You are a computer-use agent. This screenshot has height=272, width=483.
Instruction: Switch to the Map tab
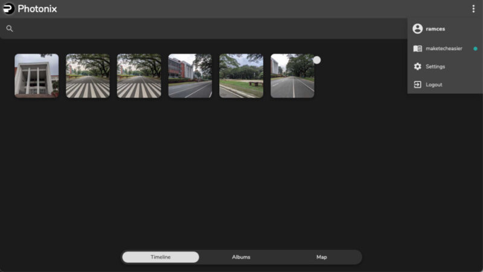pos(322,258)
